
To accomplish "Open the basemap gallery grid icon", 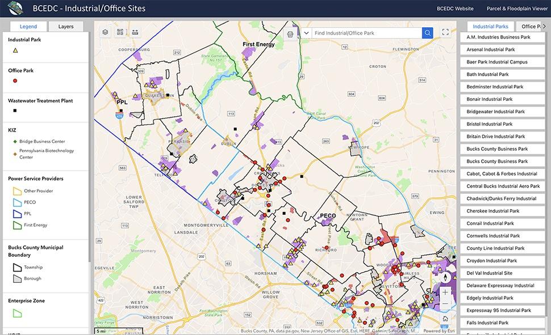I will [120, 33].
